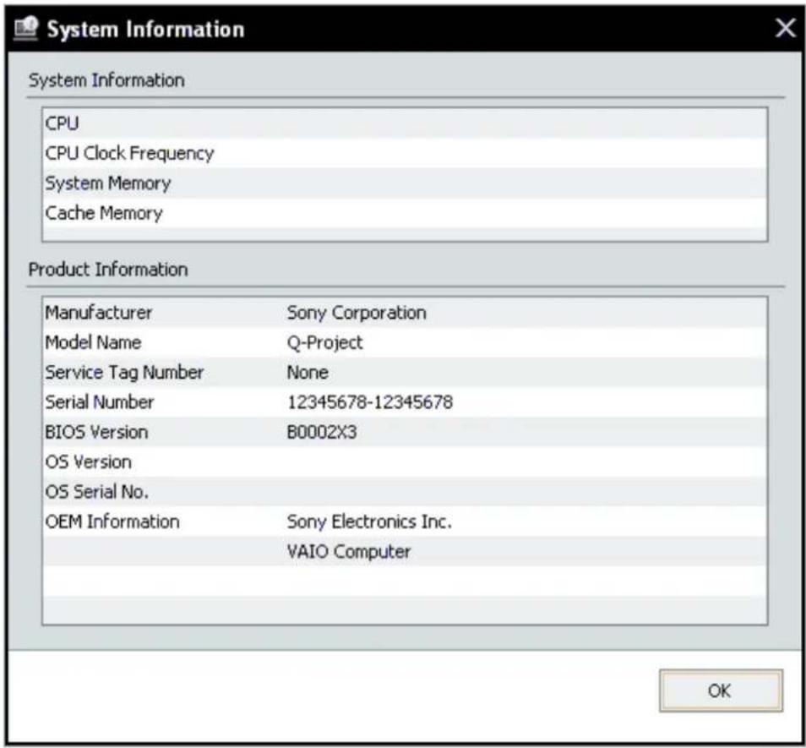Select the CPU Clock Frequency row
This screenshot has height=748, width=806.
(405, 153)
